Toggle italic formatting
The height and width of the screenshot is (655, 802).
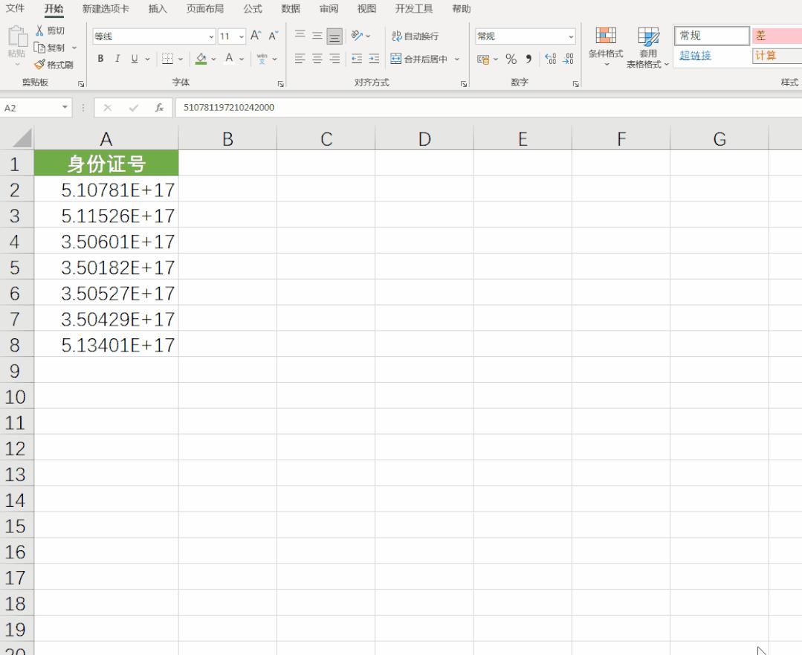pyautogui.click(x=117, y=59)
